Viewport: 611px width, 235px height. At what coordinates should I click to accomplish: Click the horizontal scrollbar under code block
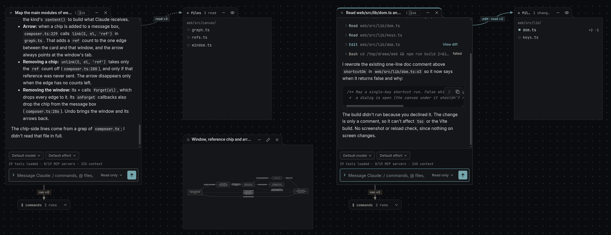click(x=375, y=106)
